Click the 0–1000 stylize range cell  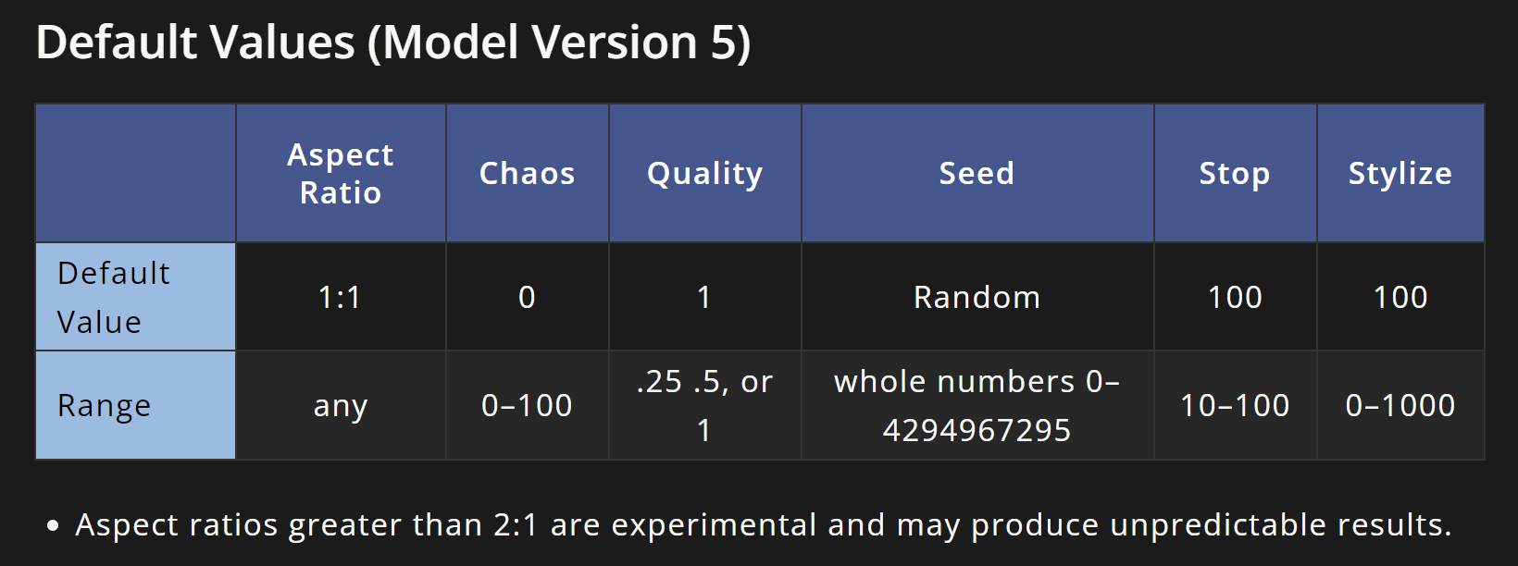pos(1400,405)
